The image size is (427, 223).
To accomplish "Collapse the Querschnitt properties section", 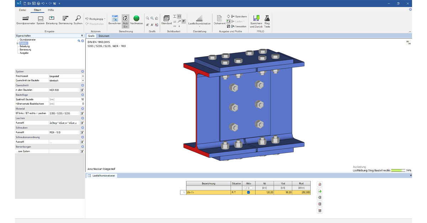I will (83, 85).
